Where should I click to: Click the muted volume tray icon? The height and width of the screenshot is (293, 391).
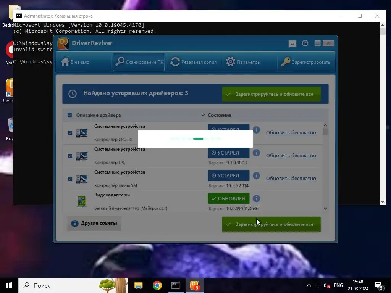(x=327, y=285)
